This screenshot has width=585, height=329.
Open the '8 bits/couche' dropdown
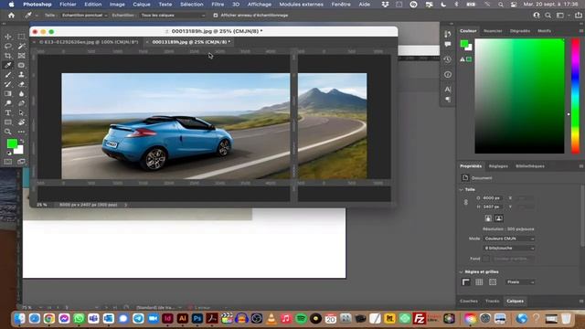click(509, 248)
